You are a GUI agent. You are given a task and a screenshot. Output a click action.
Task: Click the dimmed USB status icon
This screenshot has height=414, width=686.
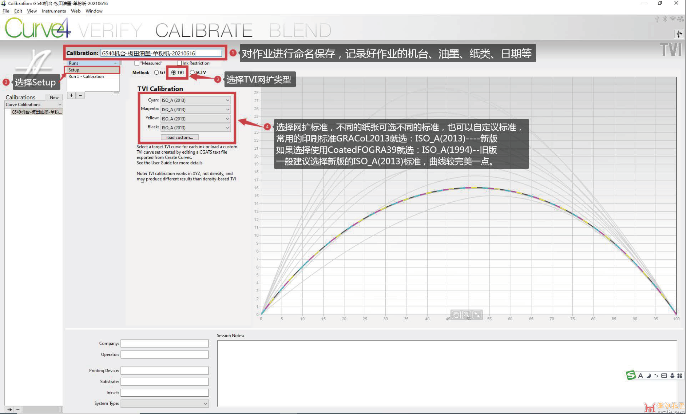pyautogui.click(x=657, y=19)
